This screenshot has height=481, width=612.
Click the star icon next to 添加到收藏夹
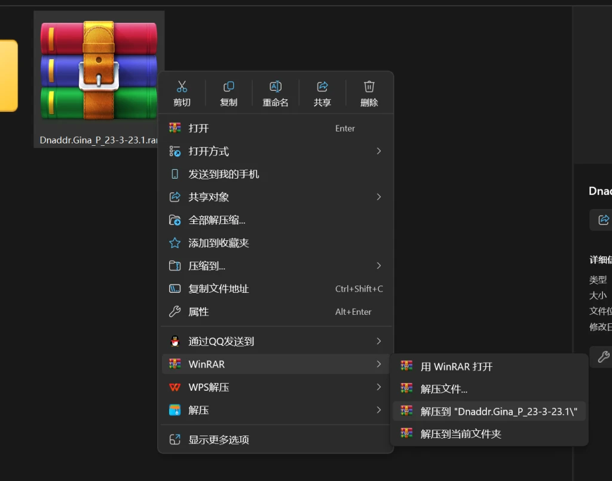[175, 243]
